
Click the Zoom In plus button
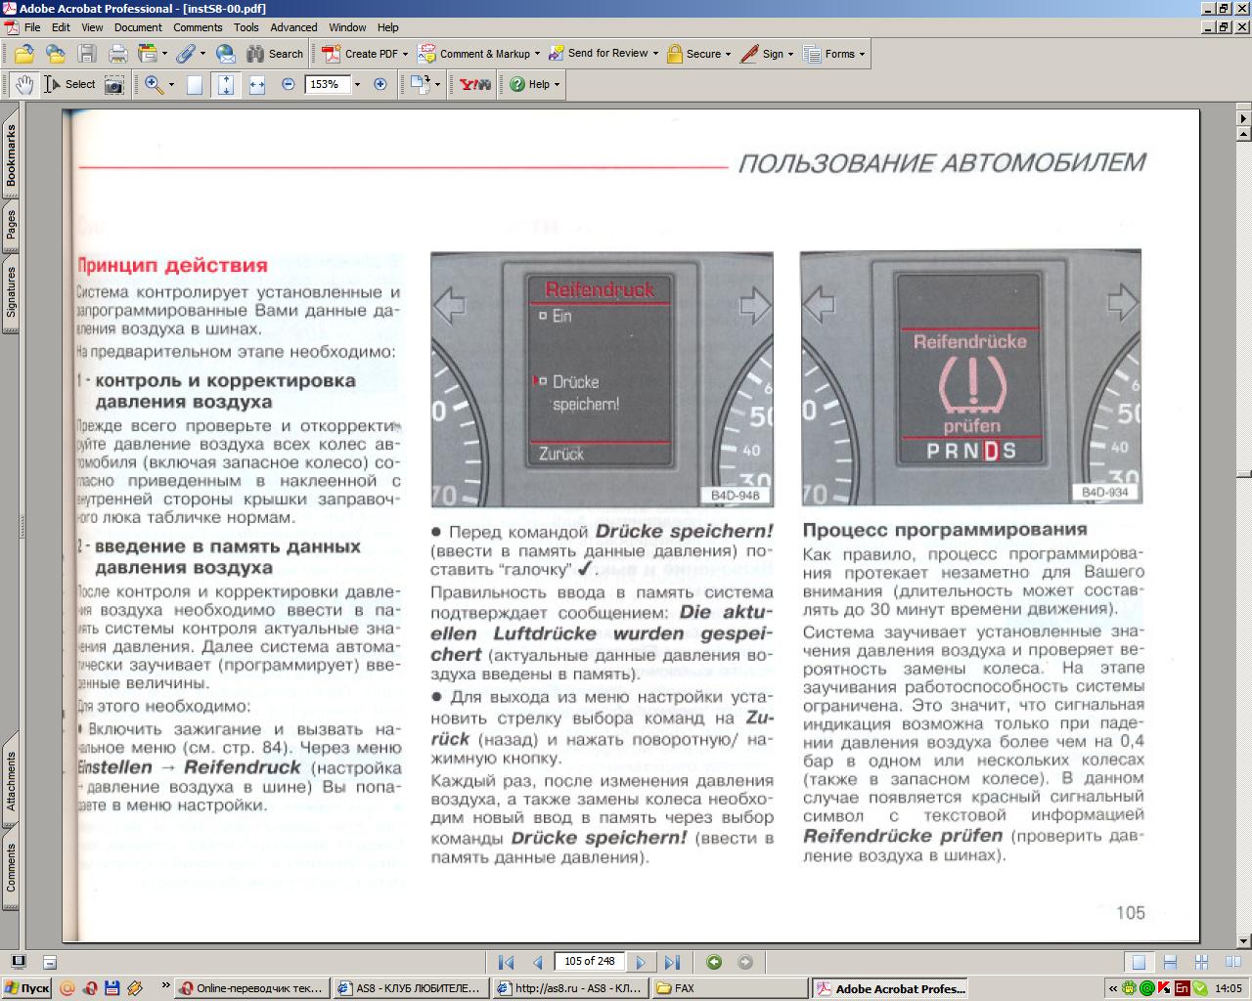tap(380, 85)
